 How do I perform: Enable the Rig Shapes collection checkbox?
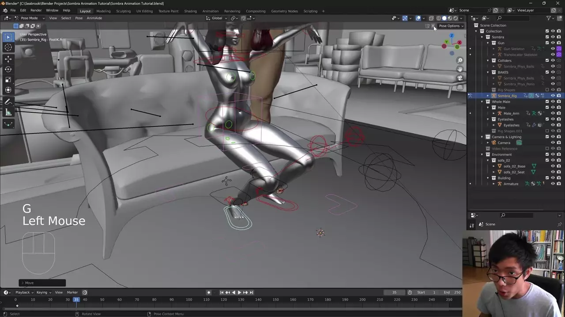click(547, 90)
